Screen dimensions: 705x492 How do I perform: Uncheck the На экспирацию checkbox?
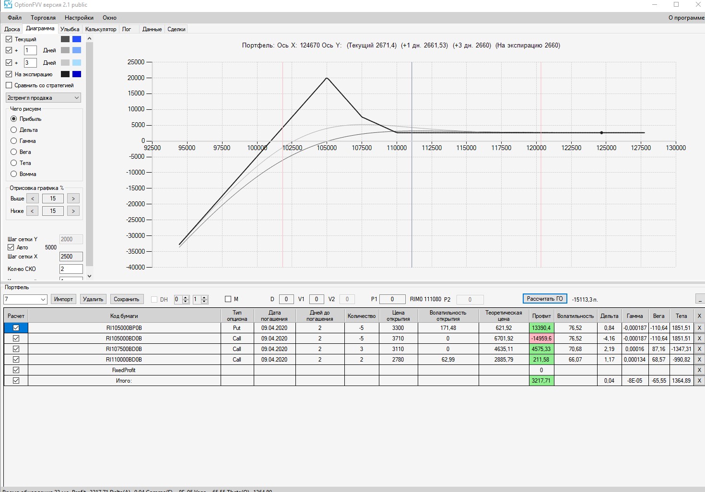click(x=9, y=74)
